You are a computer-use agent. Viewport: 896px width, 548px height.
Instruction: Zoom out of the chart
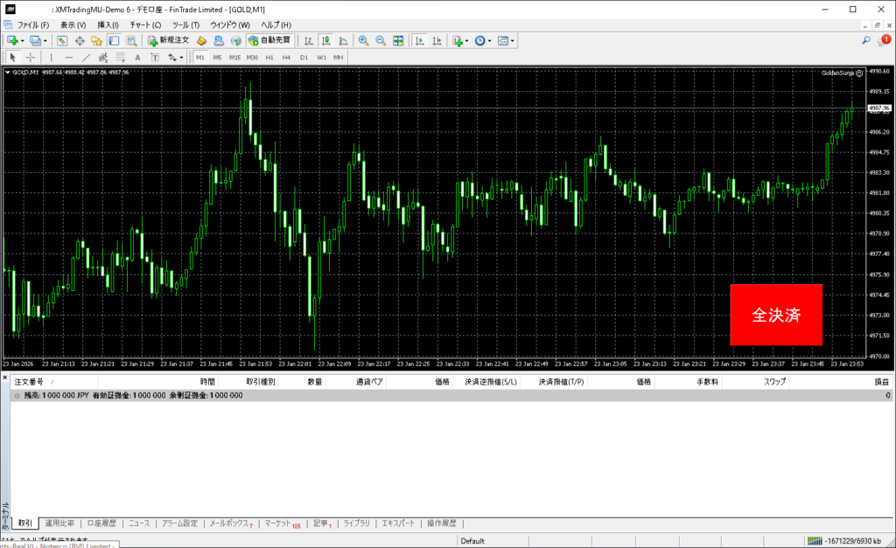coord(381,40)
